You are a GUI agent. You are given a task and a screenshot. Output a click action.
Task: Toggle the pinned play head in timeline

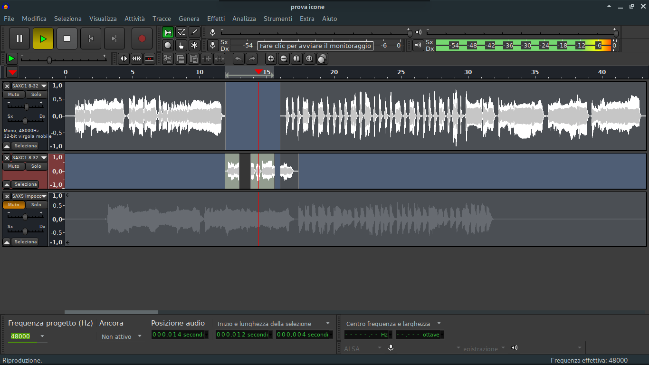[12, 72]
